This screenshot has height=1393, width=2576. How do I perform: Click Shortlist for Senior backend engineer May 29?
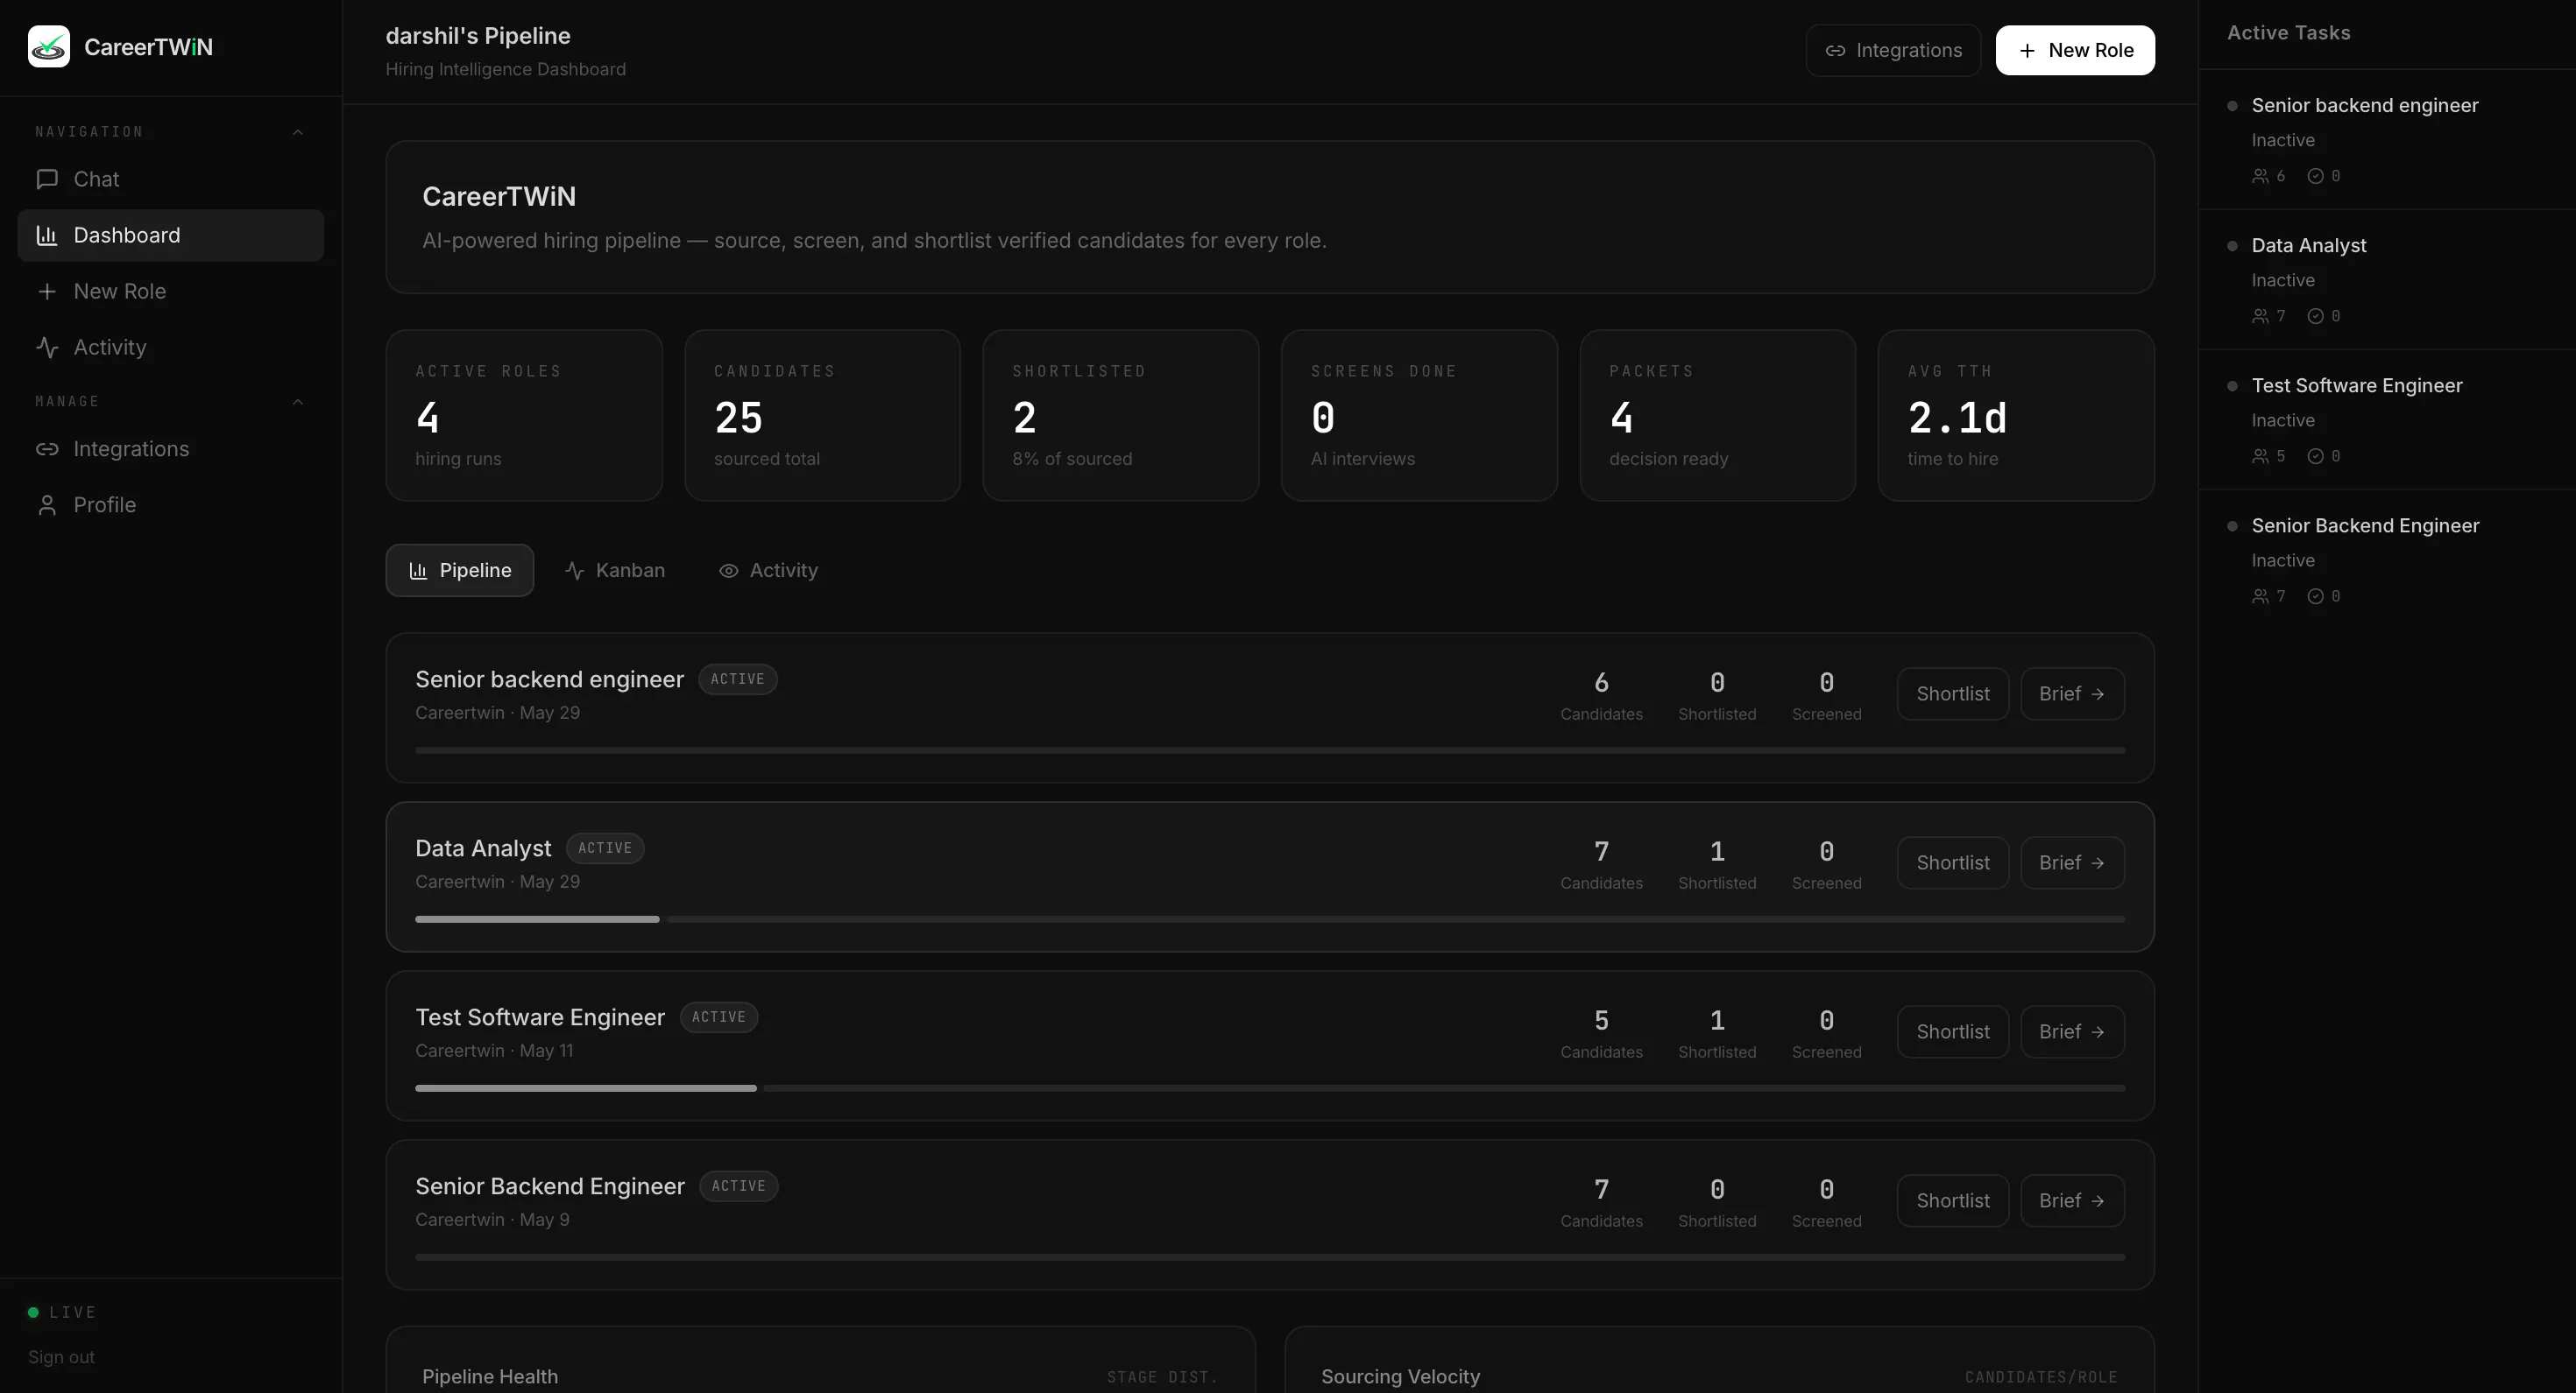(x=1953, y=693)
